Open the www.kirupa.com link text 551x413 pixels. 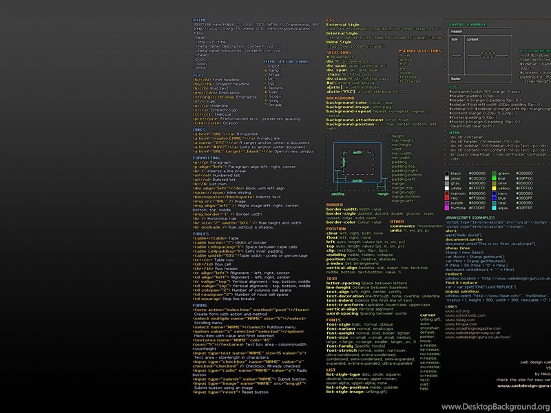(461, 324)
